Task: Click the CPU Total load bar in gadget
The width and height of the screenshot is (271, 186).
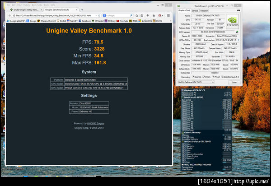Action: tap(227, 120)
